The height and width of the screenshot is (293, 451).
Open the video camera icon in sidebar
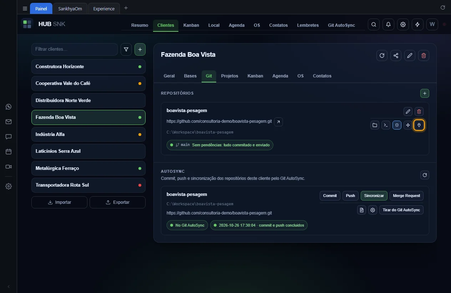[x=9, y=167]
